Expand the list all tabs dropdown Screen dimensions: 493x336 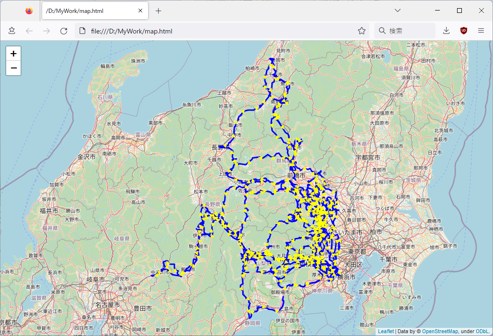click(398, 11)
